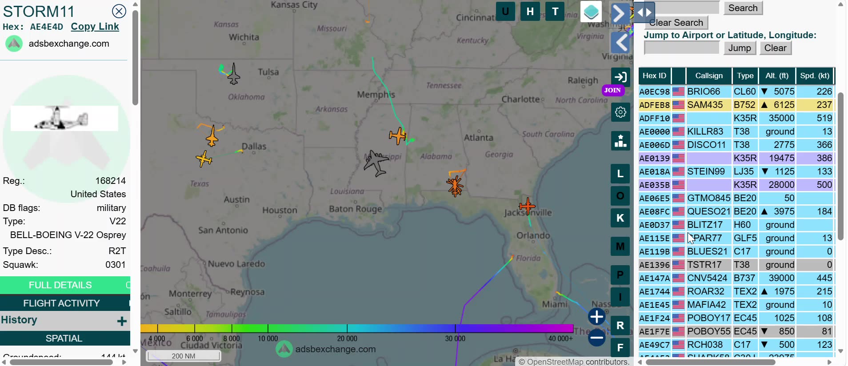Screen dimensions: 848x366
Task: Select the V-22 aircraft icon near Tulsa
Action: [234, 74]
